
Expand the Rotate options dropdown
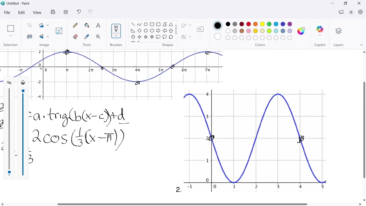click(48, 25)
